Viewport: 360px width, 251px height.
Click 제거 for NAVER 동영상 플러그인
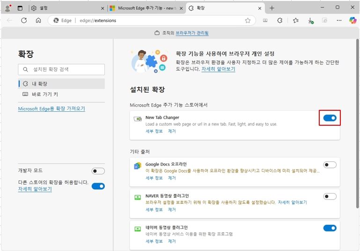pyautogui.click(x=172, y=209)
